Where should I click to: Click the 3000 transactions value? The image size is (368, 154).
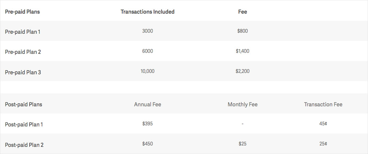coord(148,31)
